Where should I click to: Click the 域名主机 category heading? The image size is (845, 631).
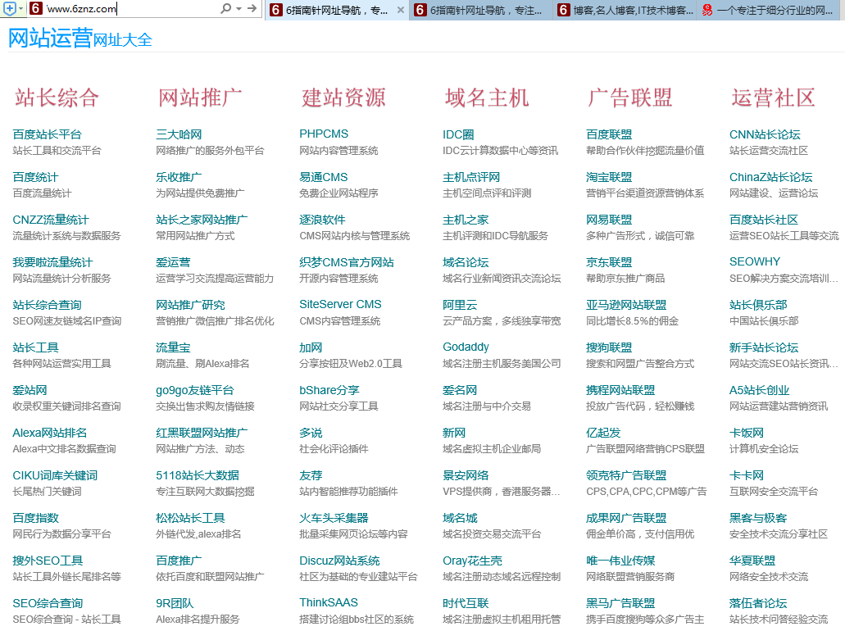[x=487, y=98]
